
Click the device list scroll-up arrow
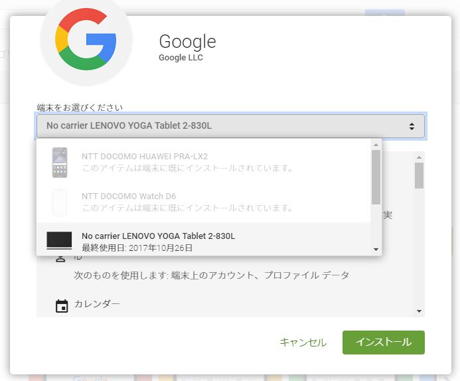point(376,145)
